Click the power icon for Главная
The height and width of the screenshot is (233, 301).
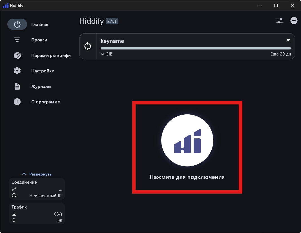pos(17,25)
